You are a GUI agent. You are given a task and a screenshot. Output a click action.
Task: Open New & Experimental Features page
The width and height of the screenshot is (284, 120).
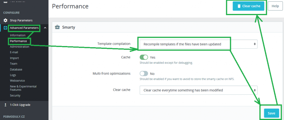(x=23, y=88)
